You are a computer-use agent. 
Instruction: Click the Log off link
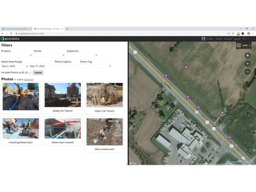(x=237, y=39)
